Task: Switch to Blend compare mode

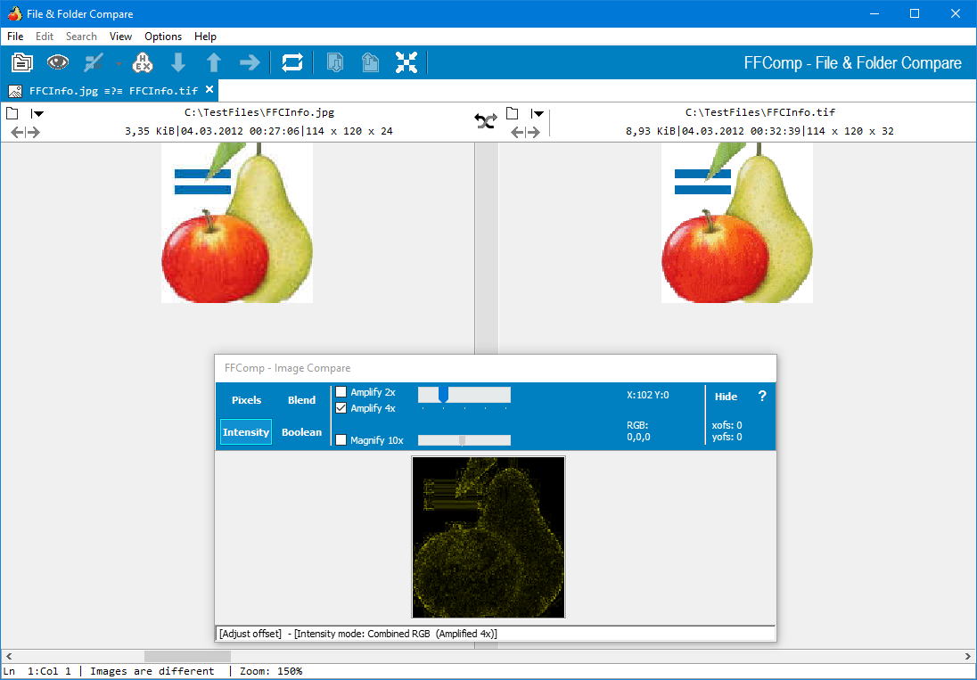Action: [301, 400]
